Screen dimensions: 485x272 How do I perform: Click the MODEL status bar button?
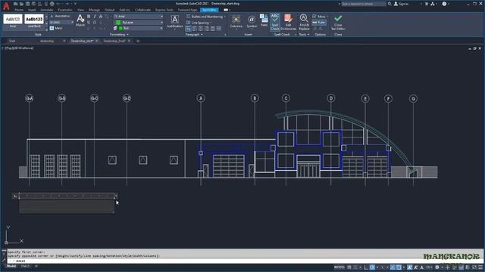[339, 267]
